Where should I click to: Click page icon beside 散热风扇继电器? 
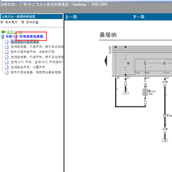coord(7,72)
